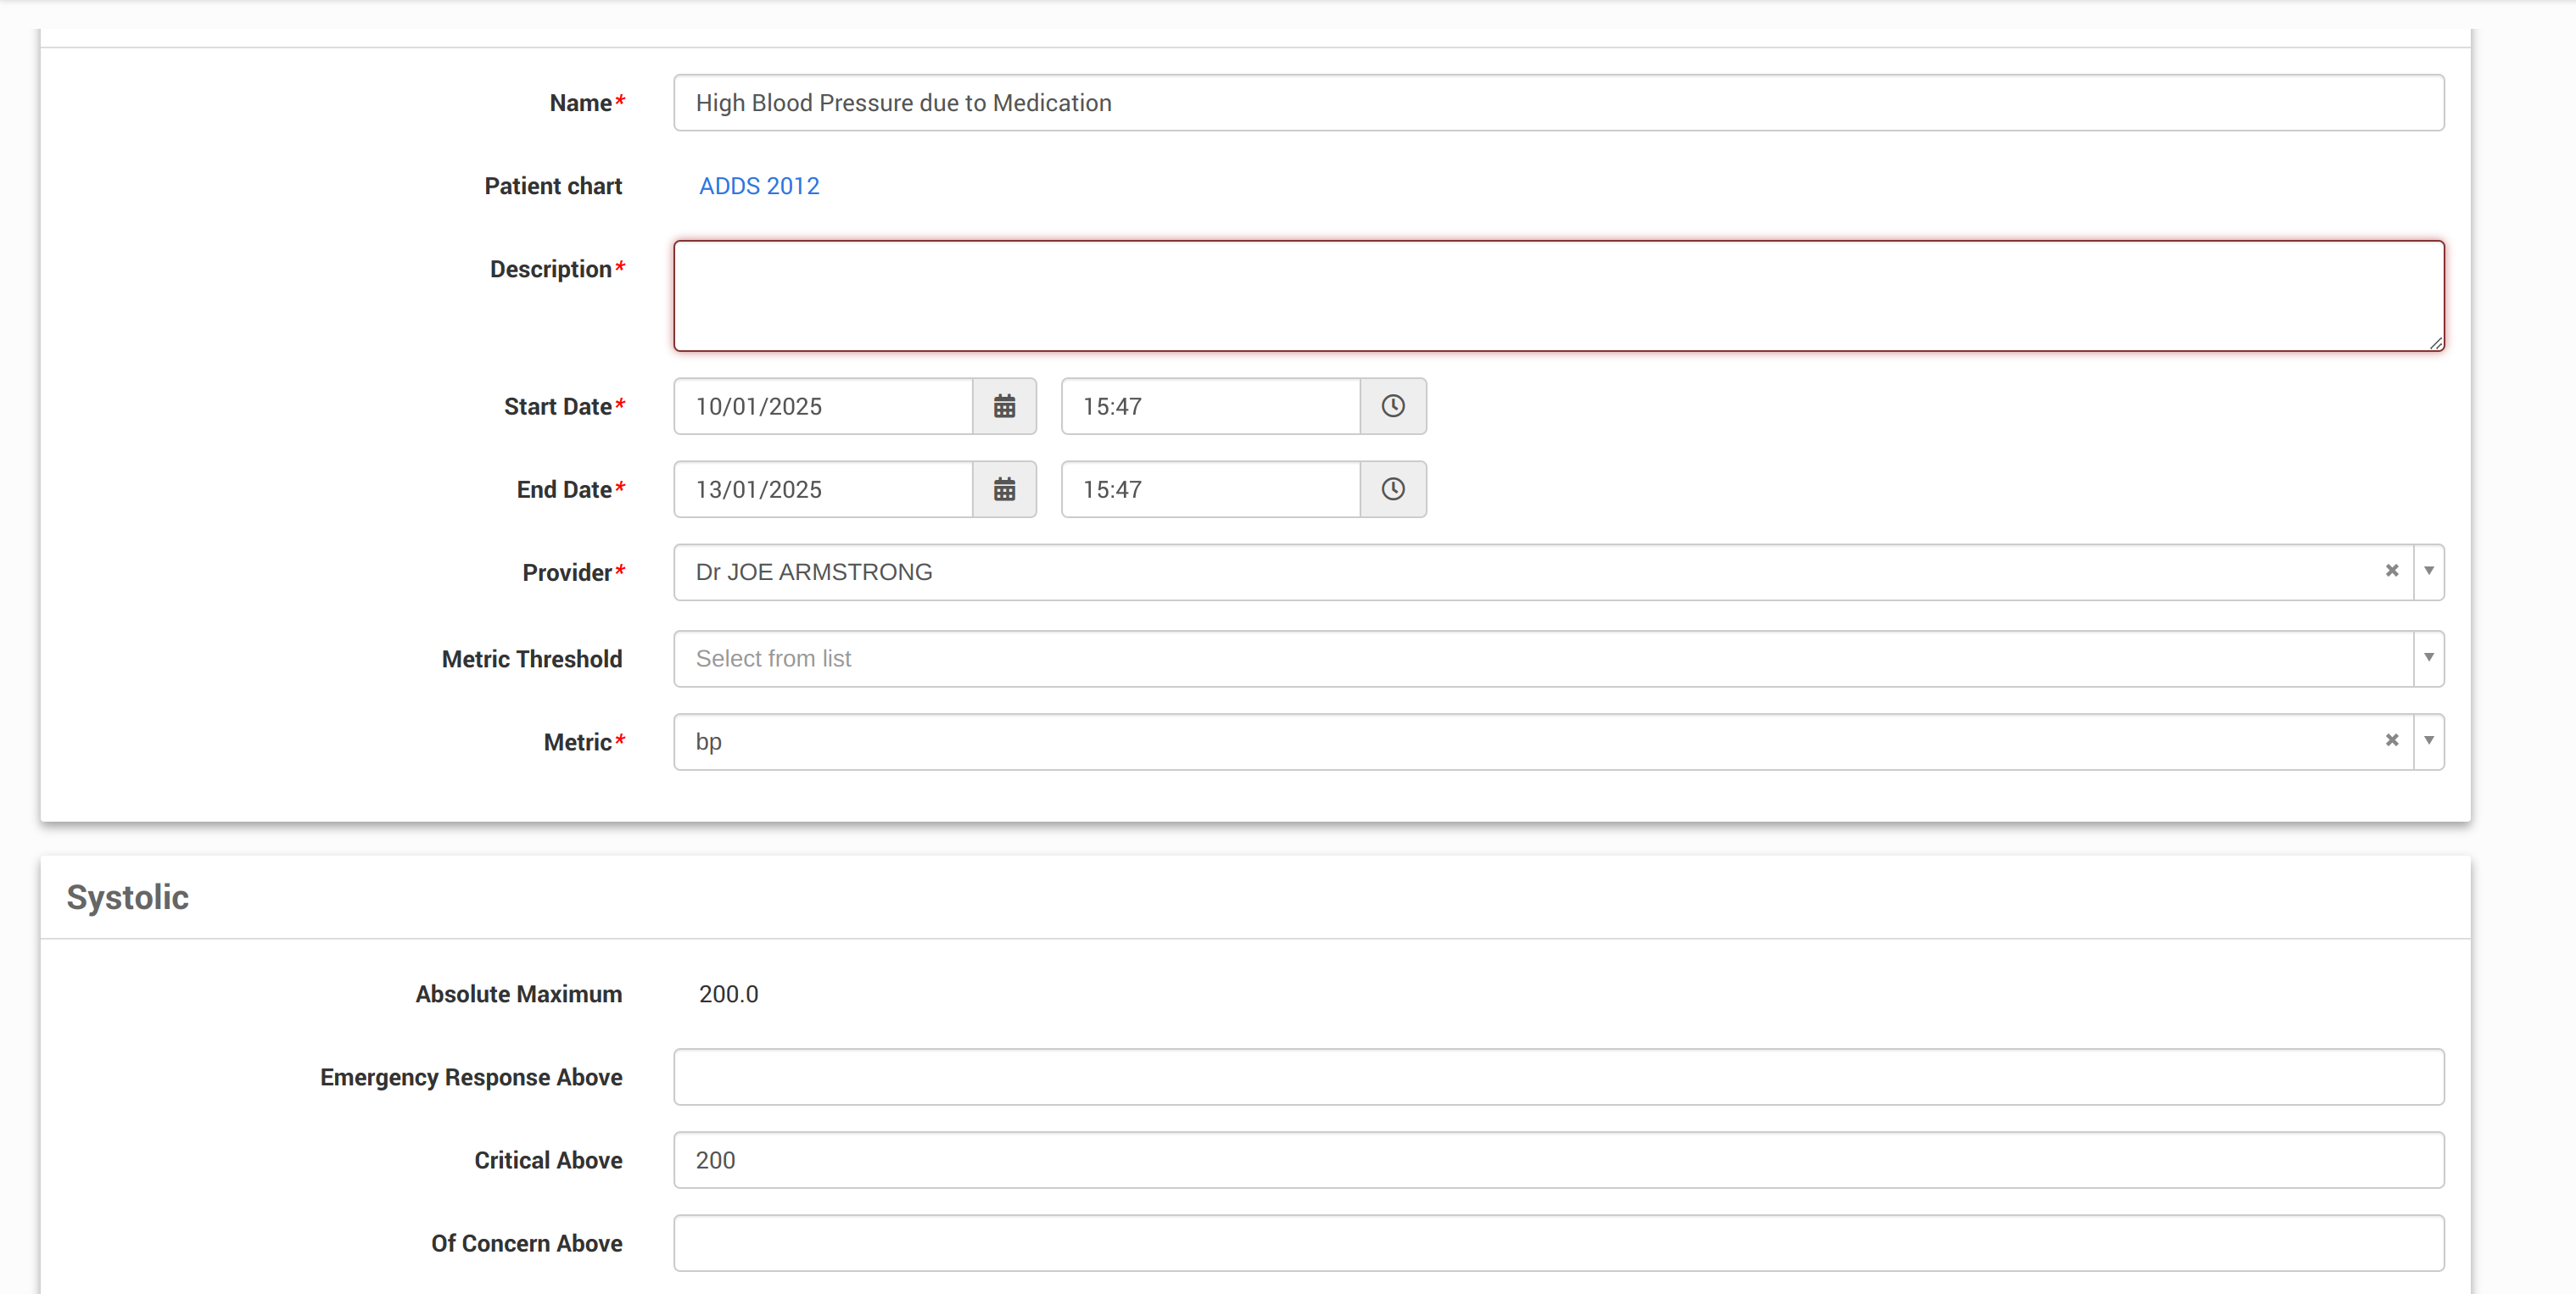Click the Start Date time field
The width and height of the screenshot is (2576, 1294).
click(x=1210, y=406)
